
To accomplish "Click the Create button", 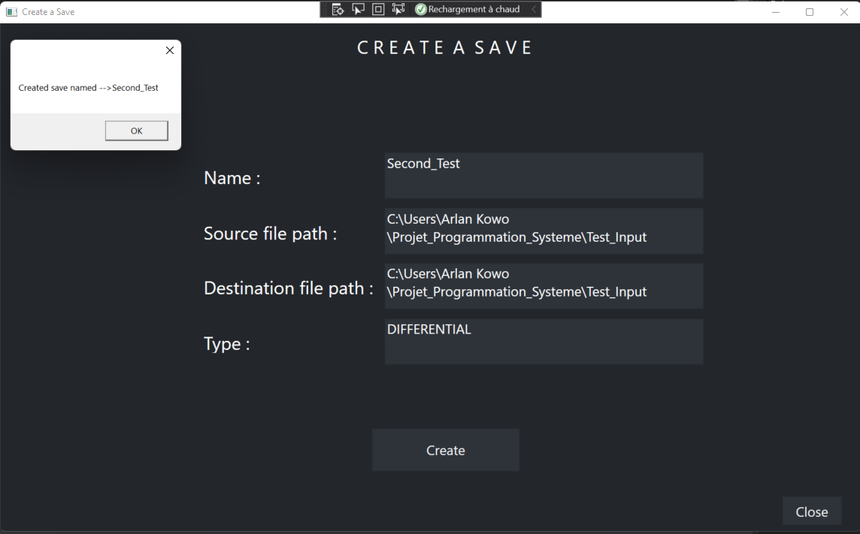I will pyautogui.click(x=445, y=449).
